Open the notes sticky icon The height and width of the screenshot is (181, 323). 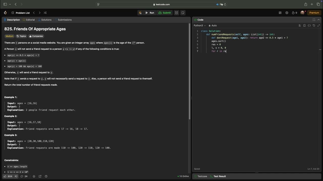pos(183,13)
